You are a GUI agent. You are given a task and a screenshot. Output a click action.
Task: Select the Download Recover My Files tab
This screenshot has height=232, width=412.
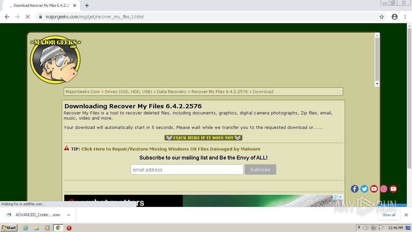[x=41, y=5]
